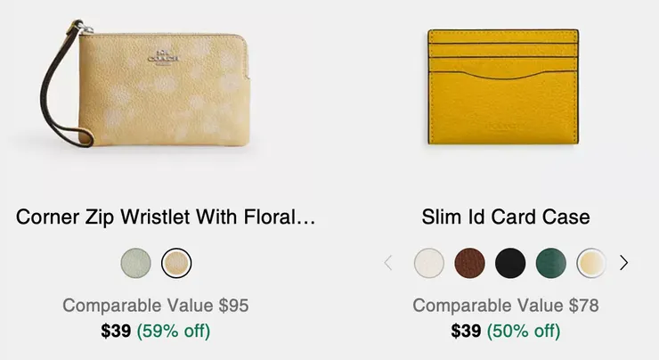
Task: Open the yellow Slim Id Card Case image
Action: point(504,86)
